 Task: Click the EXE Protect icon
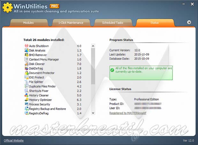pyautogui.click(x=27, y=77)
